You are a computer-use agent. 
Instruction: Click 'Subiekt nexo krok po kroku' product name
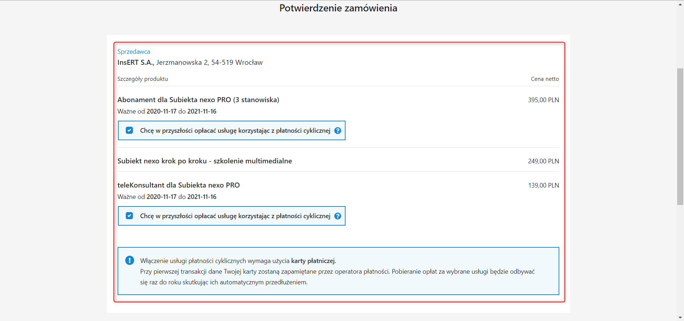point(204,161)
